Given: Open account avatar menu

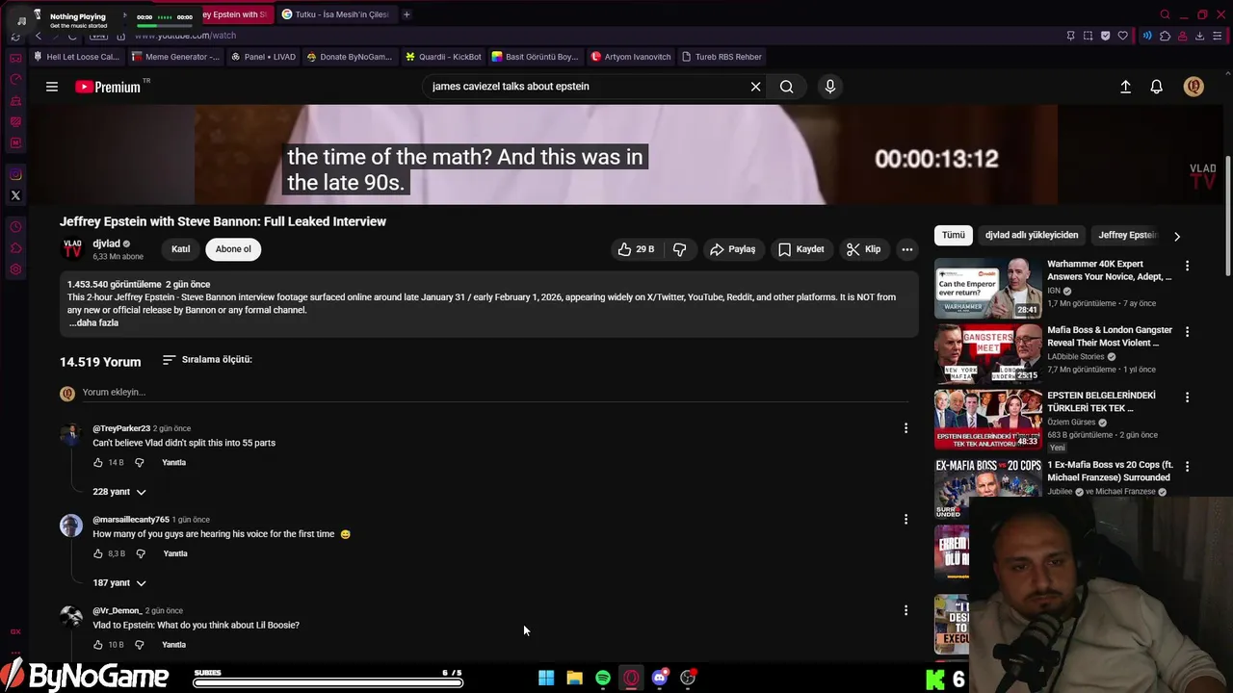Looking at the screenshot, I should click(x=1194, y=87).
